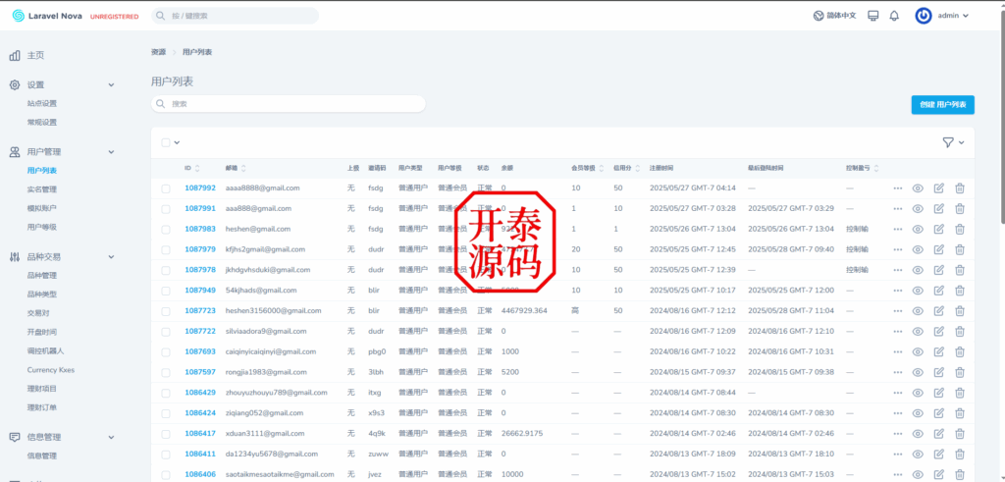
Task: Edit user 1086424
Action: [939, 412]
